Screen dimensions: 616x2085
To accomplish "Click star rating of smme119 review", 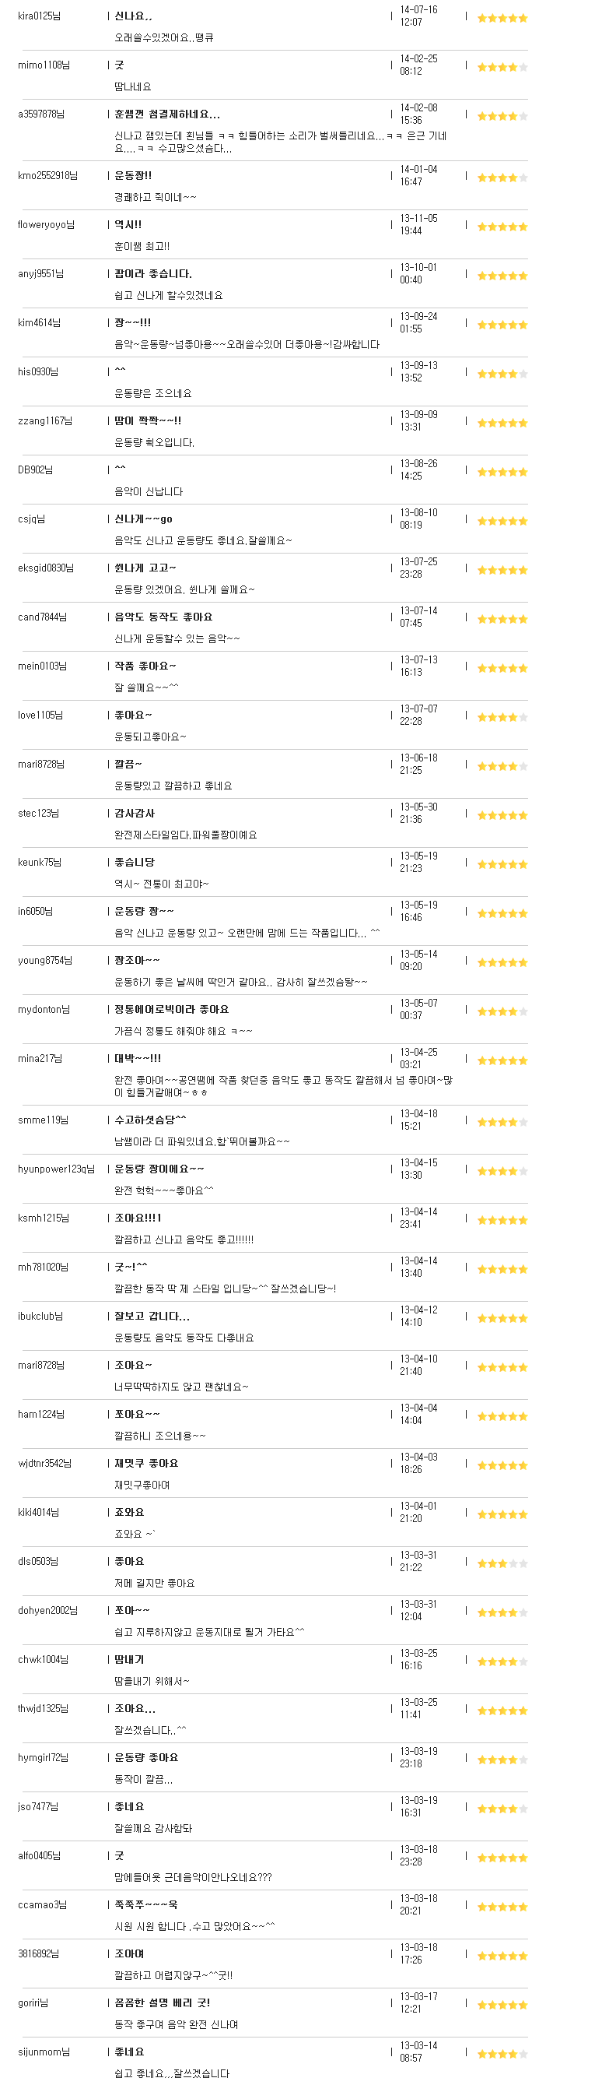I will pyautogui.click(x=502, y=1122).
